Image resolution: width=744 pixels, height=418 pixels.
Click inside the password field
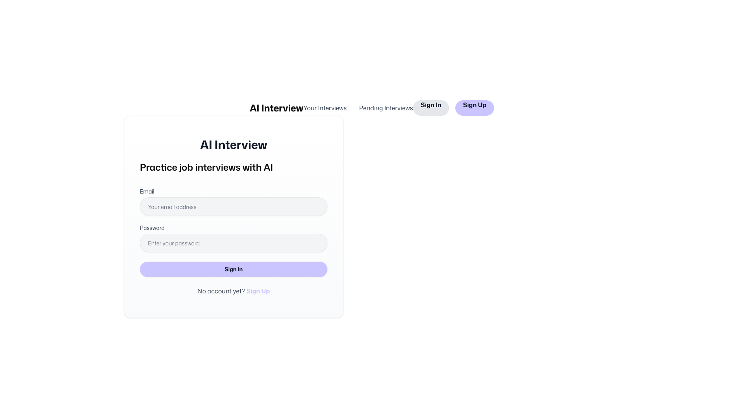pos(233,243)
